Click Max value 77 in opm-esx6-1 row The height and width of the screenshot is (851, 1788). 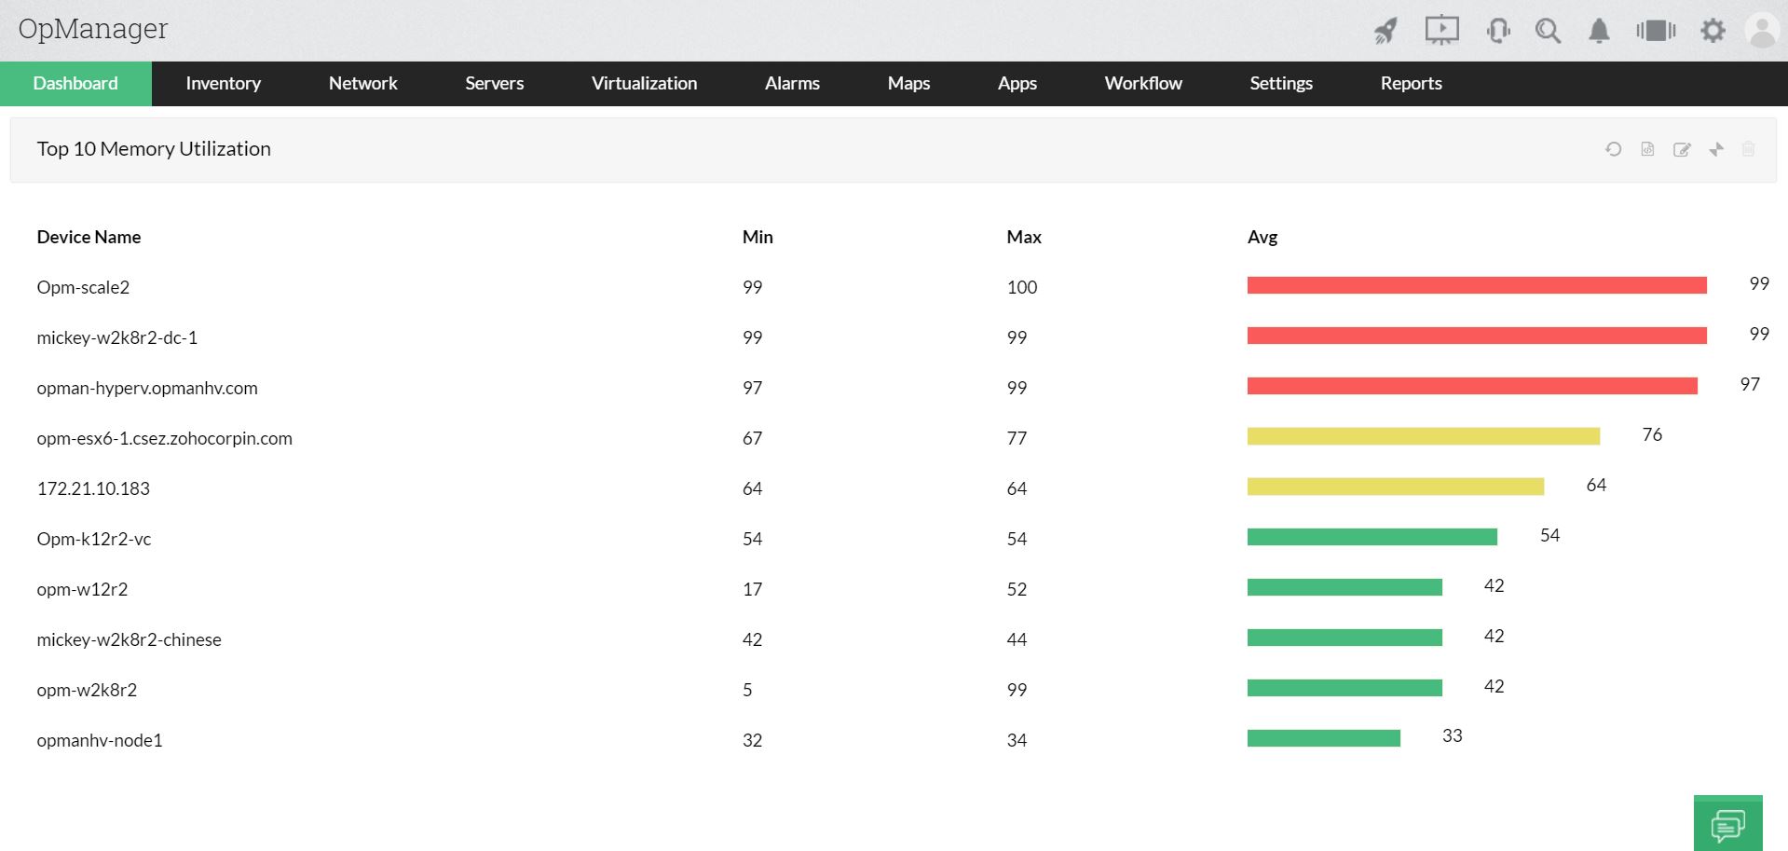coord(1017,438)
